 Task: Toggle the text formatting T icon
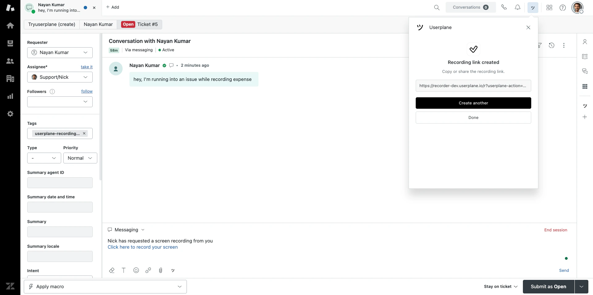pos(124,270)
